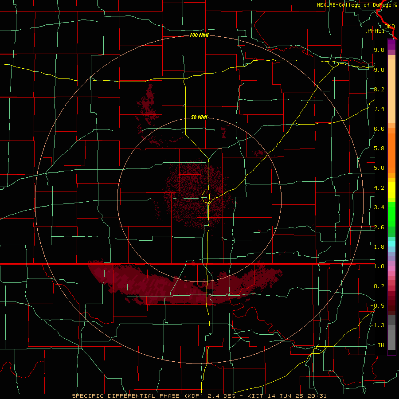
Task: Select the bright green color bar segment
Action: tap(391, 214)
